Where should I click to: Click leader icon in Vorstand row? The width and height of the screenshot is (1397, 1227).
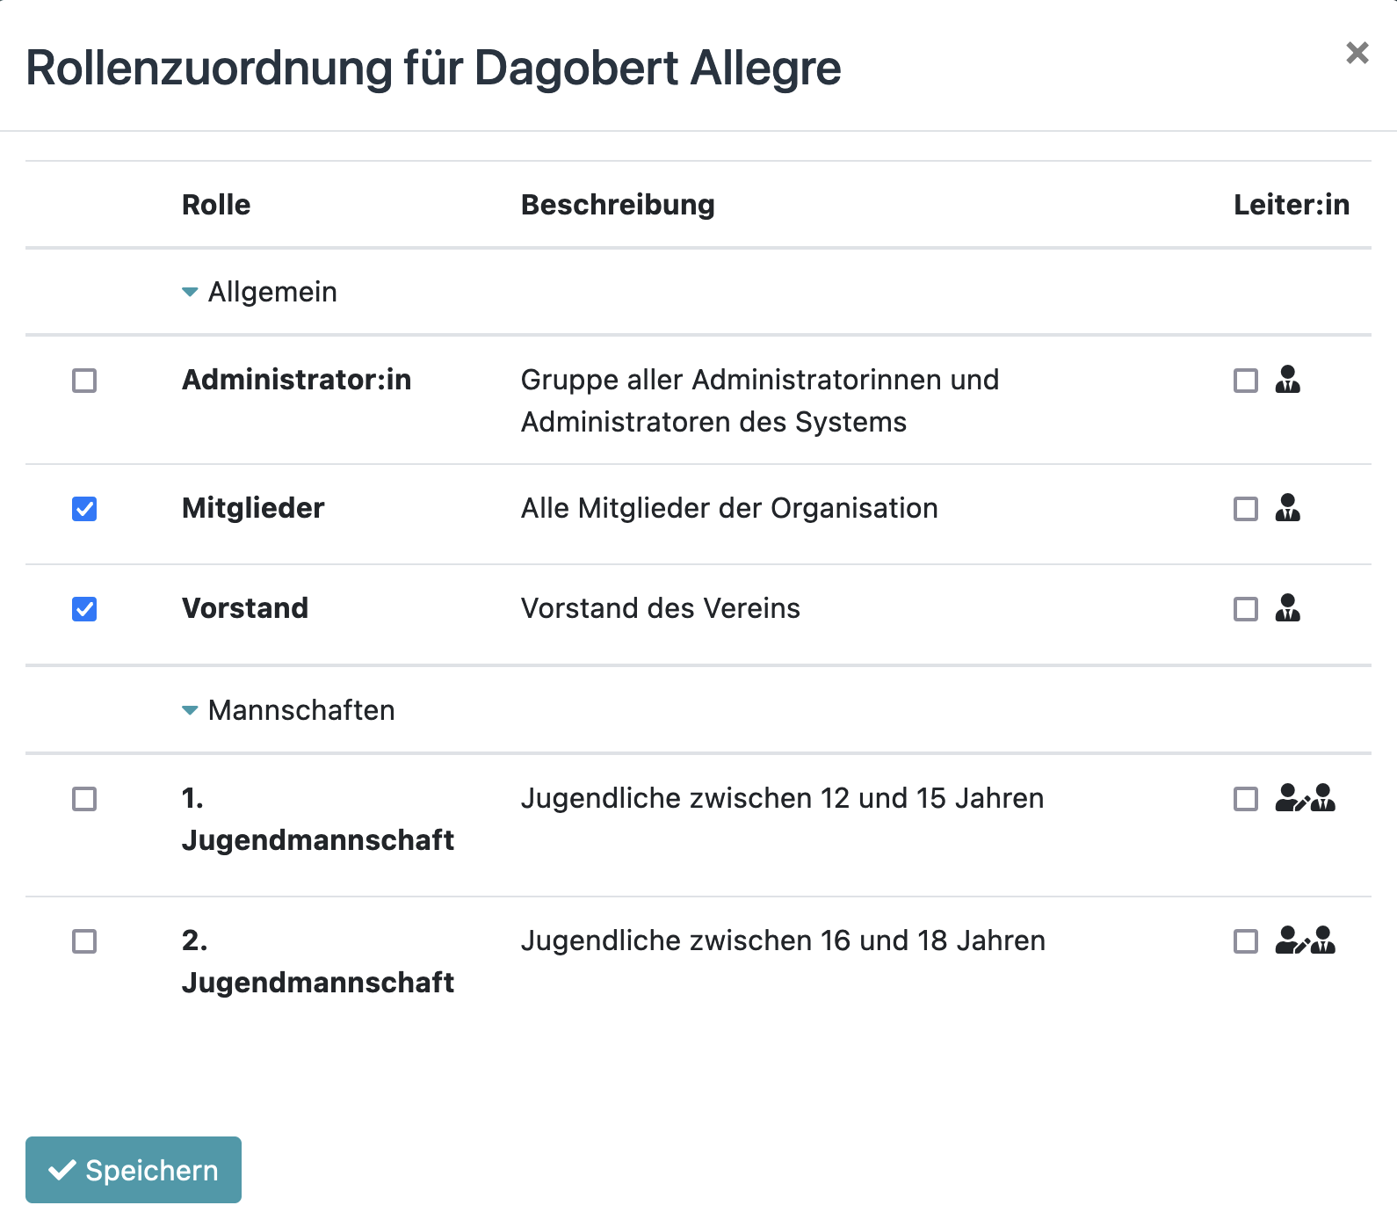pyautogui.click(x=1287, y=608)
